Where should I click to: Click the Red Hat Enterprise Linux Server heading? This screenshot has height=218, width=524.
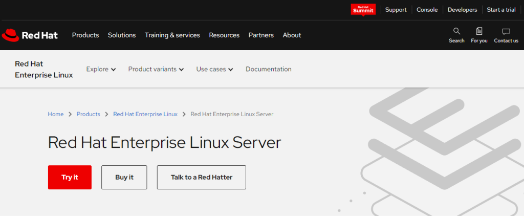pyautogui.click(x=164, y=142)
